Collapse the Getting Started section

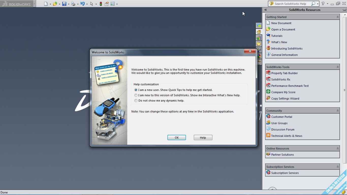(338, 17)
